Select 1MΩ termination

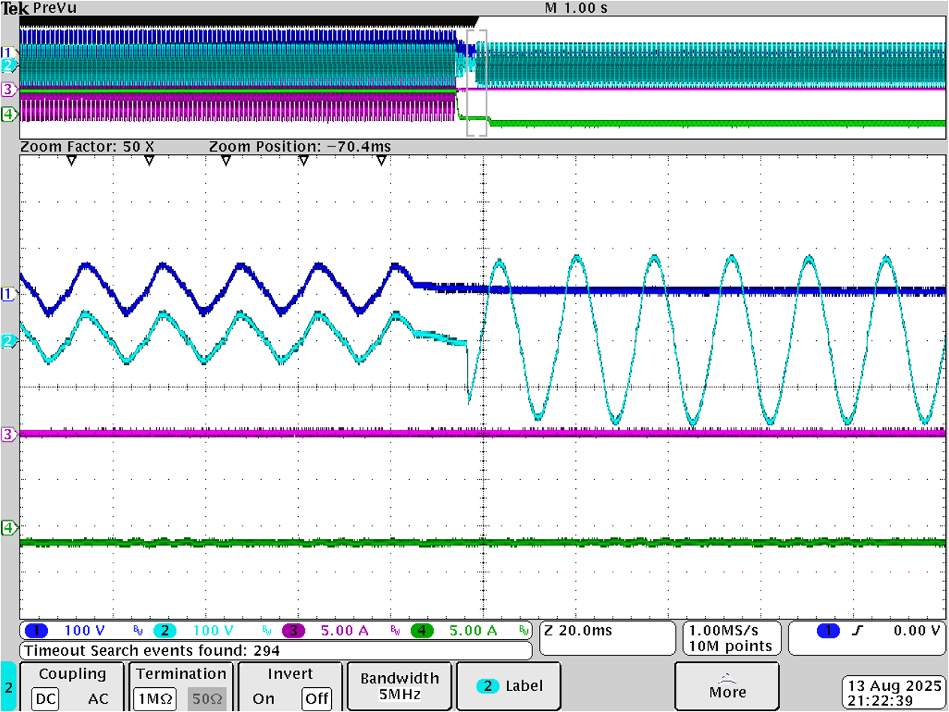pos(155,698)
